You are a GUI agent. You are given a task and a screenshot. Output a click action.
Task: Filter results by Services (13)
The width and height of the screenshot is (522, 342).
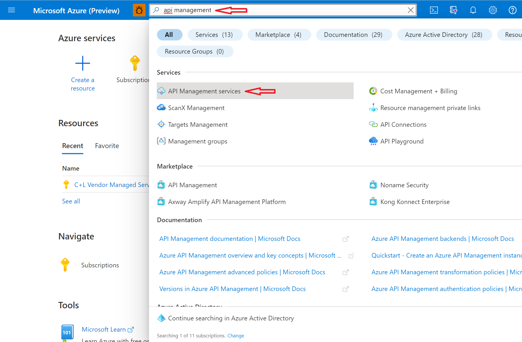[215, 35]
